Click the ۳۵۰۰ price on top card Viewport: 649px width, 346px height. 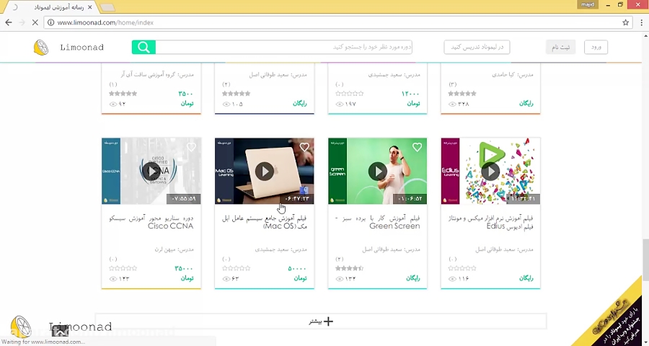[186, 94]
